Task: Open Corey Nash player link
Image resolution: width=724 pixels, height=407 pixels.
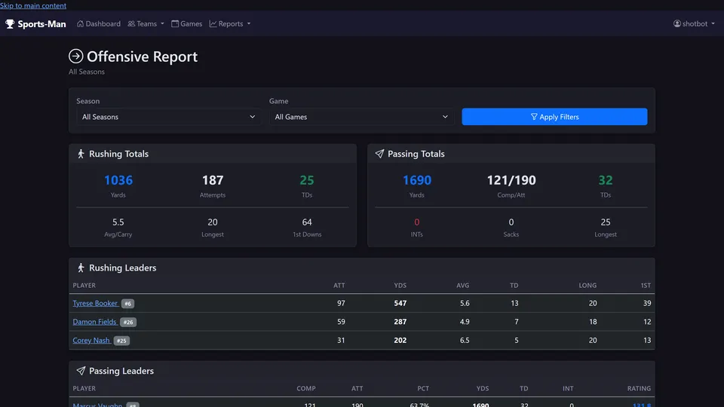Action: (x=91, y=340)
